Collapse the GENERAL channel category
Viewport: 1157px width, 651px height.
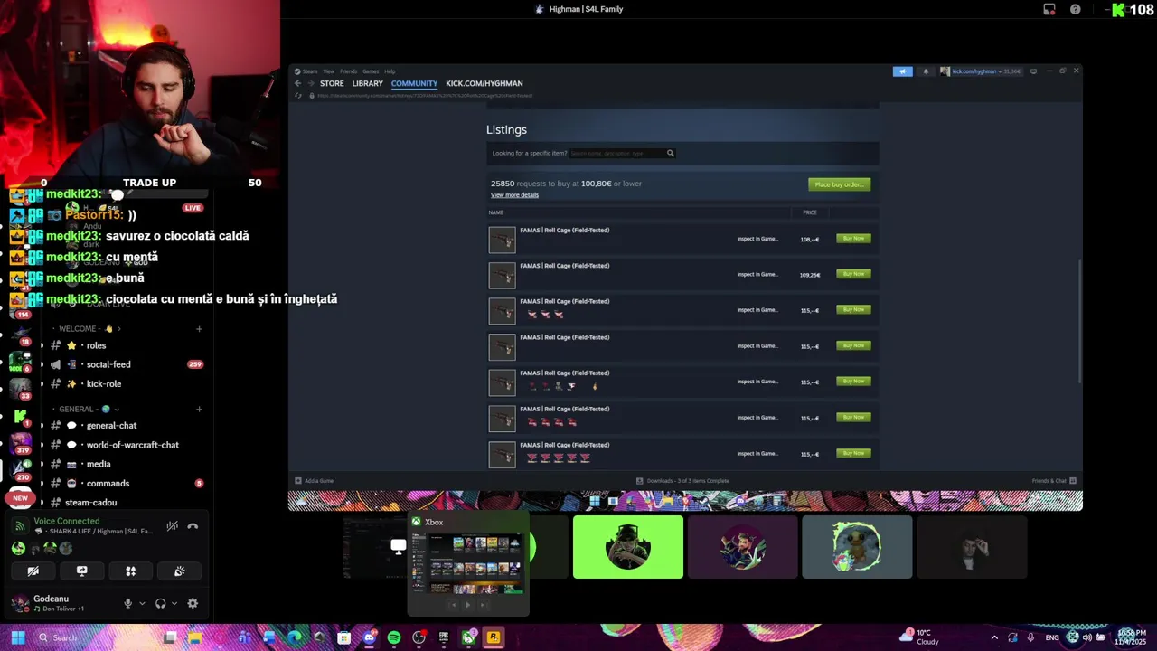coord(87,409)
